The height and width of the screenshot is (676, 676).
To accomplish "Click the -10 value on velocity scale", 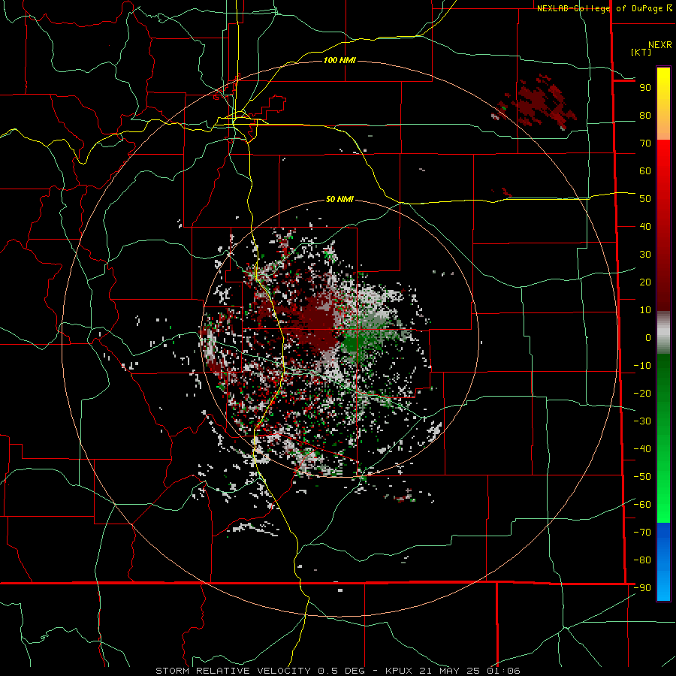I will coord(642,366).
